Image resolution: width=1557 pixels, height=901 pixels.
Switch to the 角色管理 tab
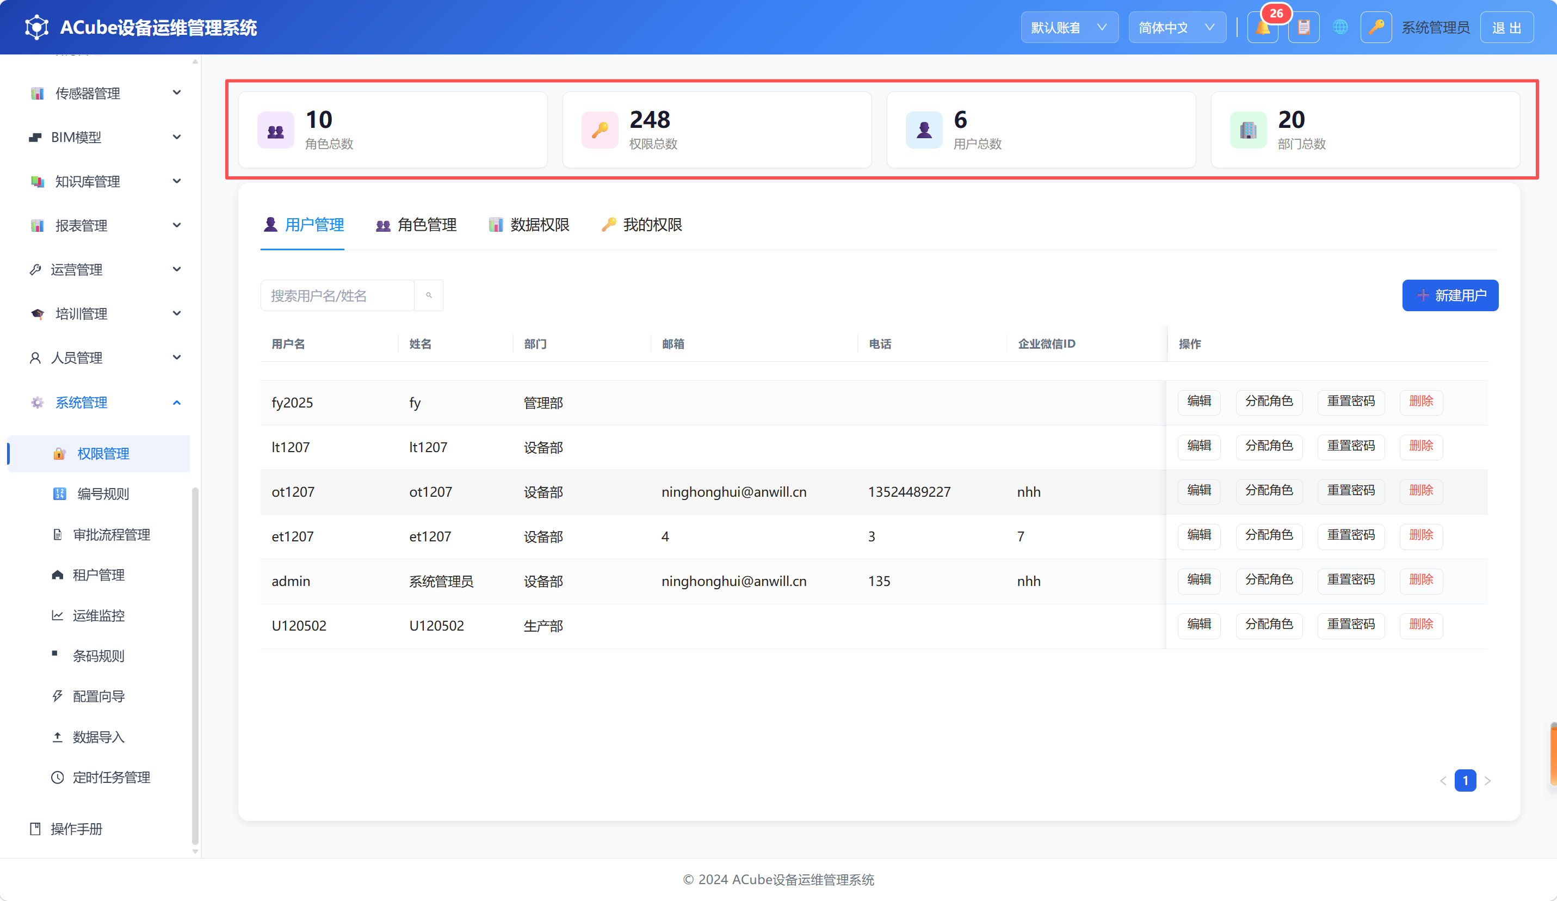[416, 225]
